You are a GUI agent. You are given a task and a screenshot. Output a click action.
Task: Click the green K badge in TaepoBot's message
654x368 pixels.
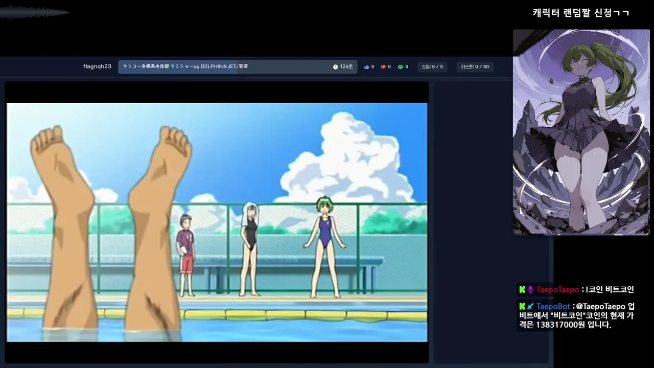pos(522,306)
